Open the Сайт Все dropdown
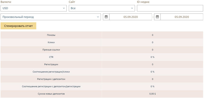Screen dimensions: 204x98 102,8
